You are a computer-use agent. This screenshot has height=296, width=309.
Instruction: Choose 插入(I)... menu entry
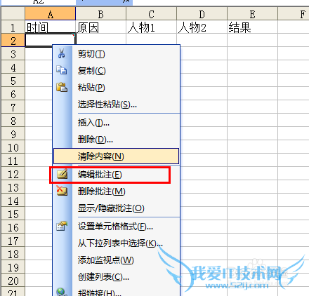coord(116,123)
